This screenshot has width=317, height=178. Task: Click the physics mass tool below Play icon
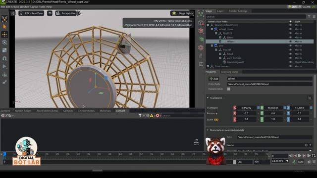(x=4, y=75)
